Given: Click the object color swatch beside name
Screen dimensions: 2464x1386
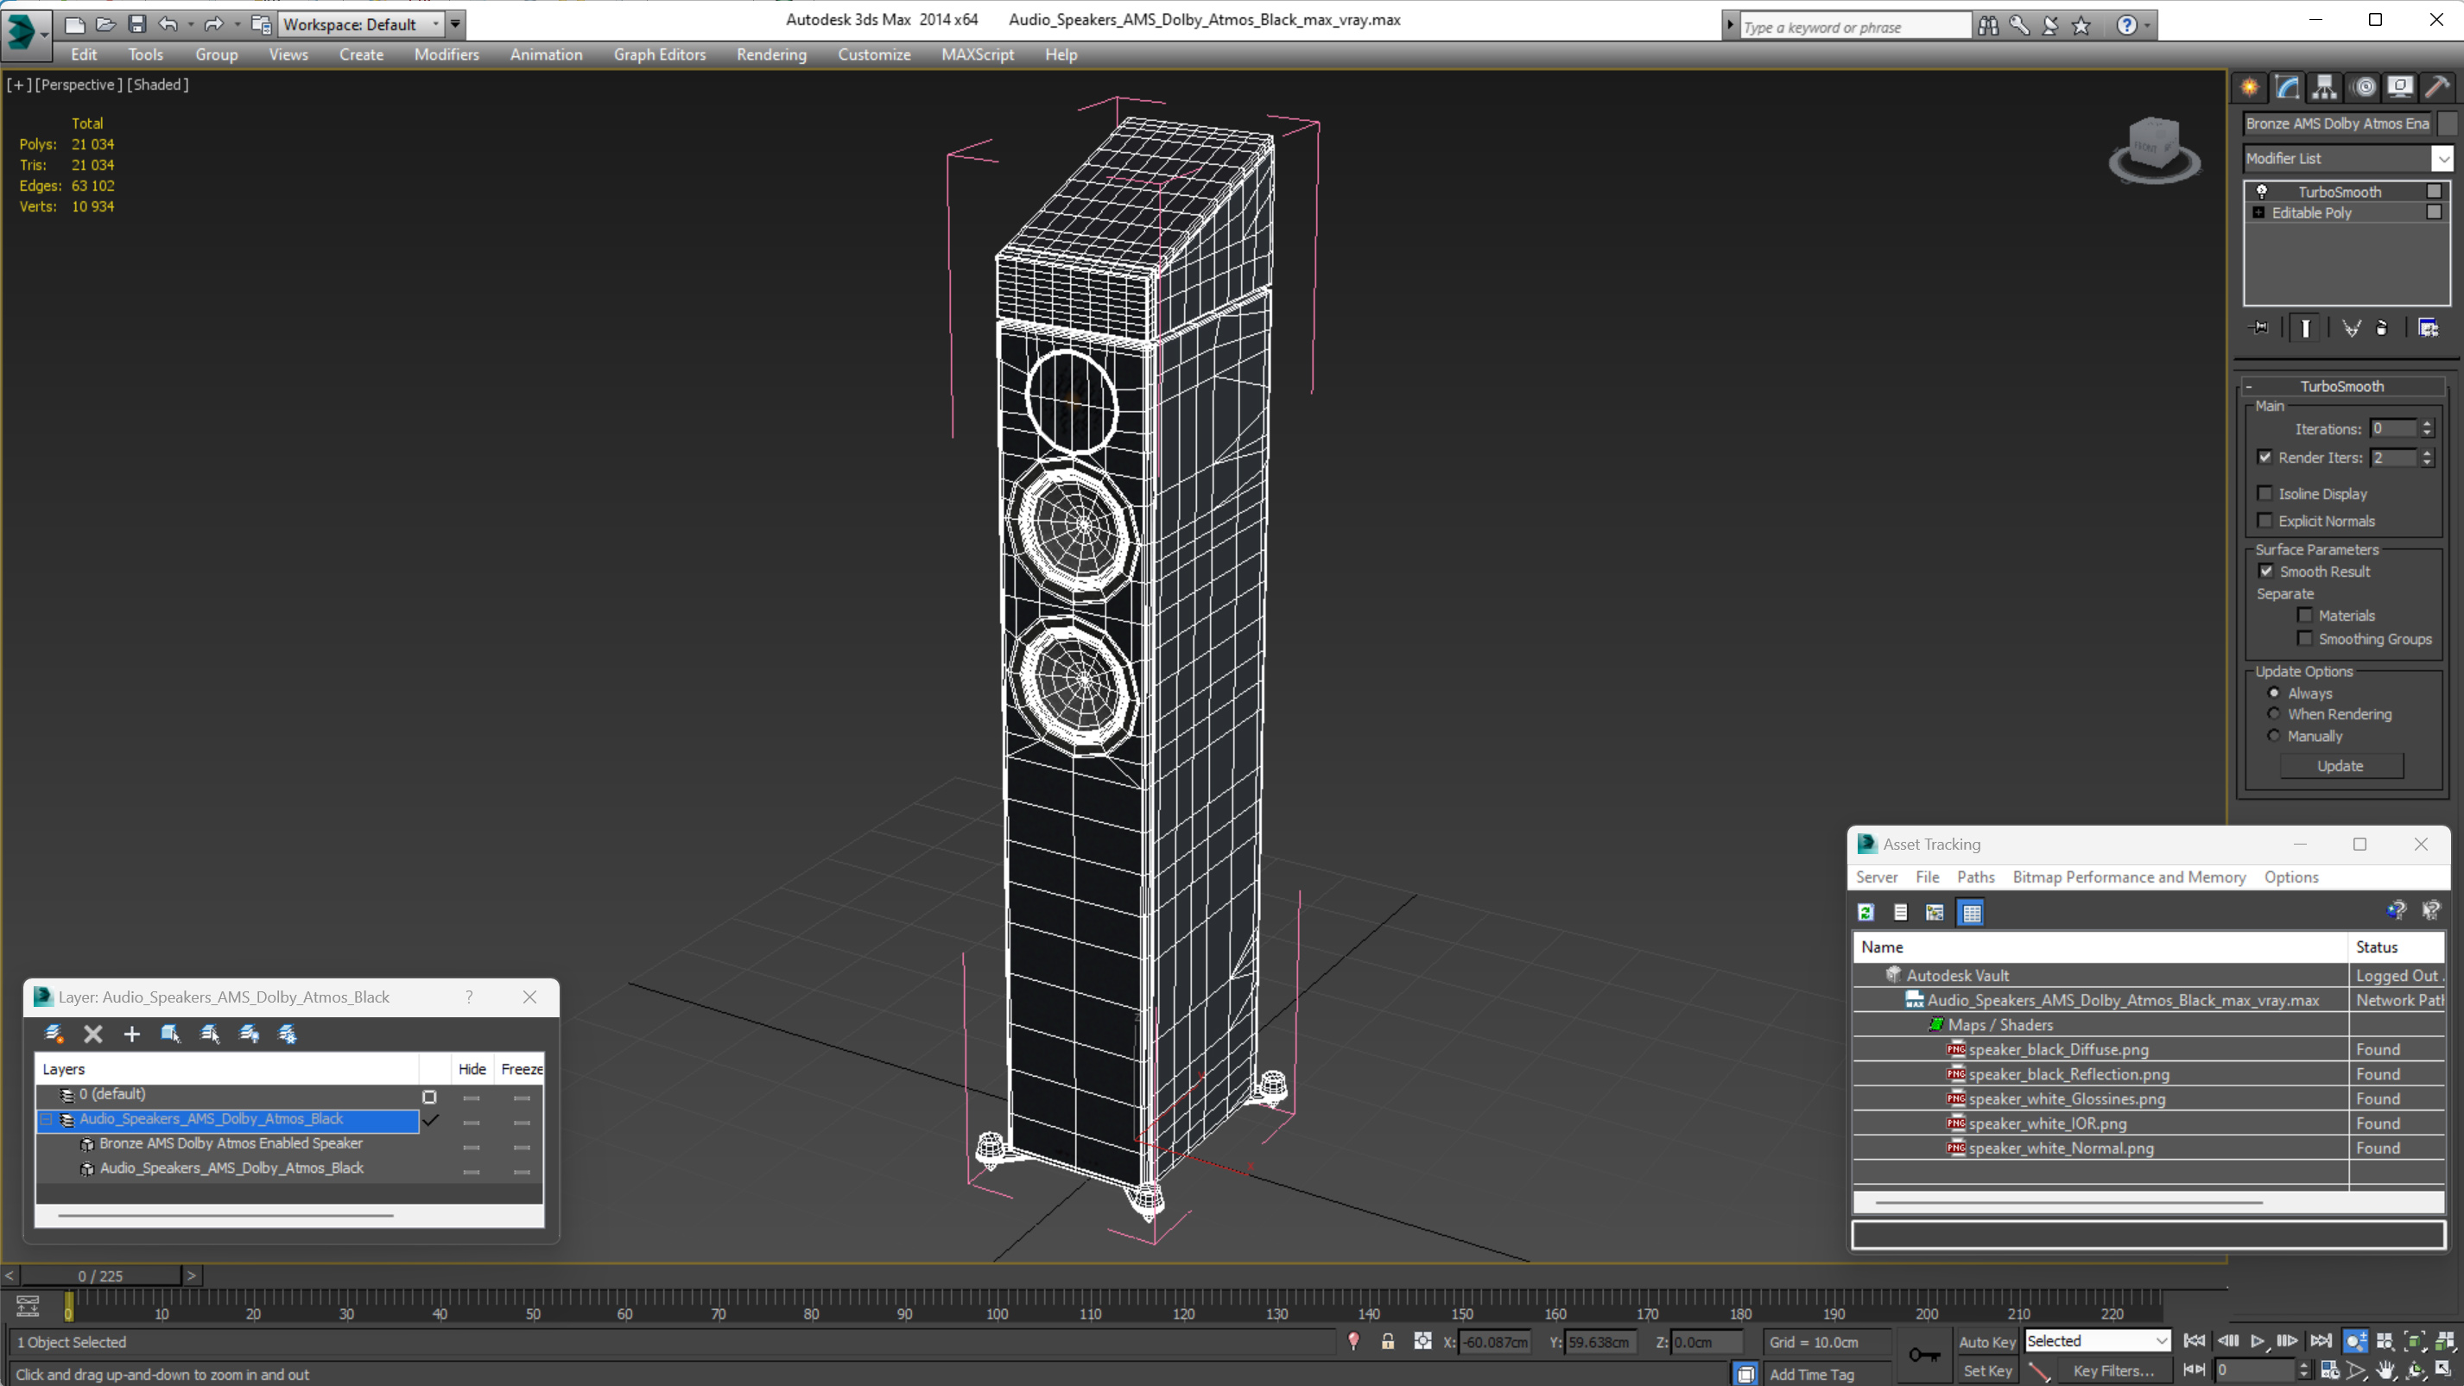Looking at the screenshot, I should click(x=2447, y=123).
